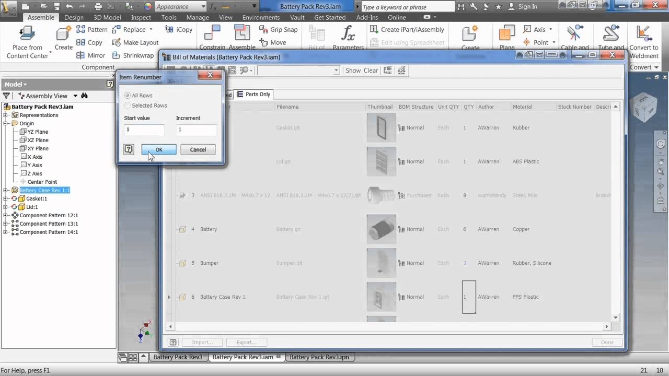
Task: Open the Environments ribbon tab
Action: 261,17
